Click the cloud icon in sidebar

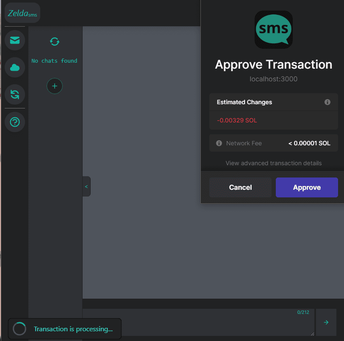coord(15,67)
